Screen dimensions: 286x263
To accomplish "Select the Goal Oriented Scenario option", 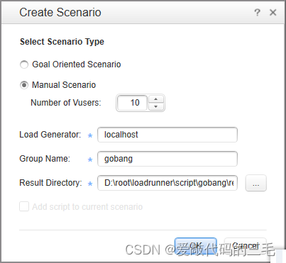I will [x=24, y=65].
